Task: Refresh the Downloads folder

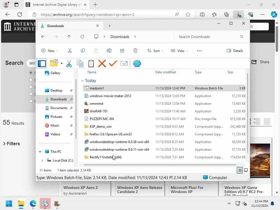Action: pyautogui.click(x=82, y=37)
